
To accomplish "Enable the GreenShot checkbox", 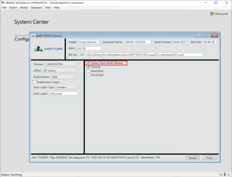I will (x=88, y=71).
